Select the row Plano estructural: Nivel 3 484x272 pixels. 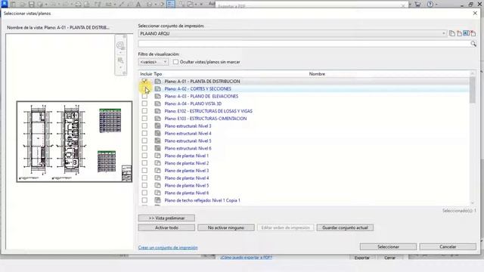click(x=304, y=126)
